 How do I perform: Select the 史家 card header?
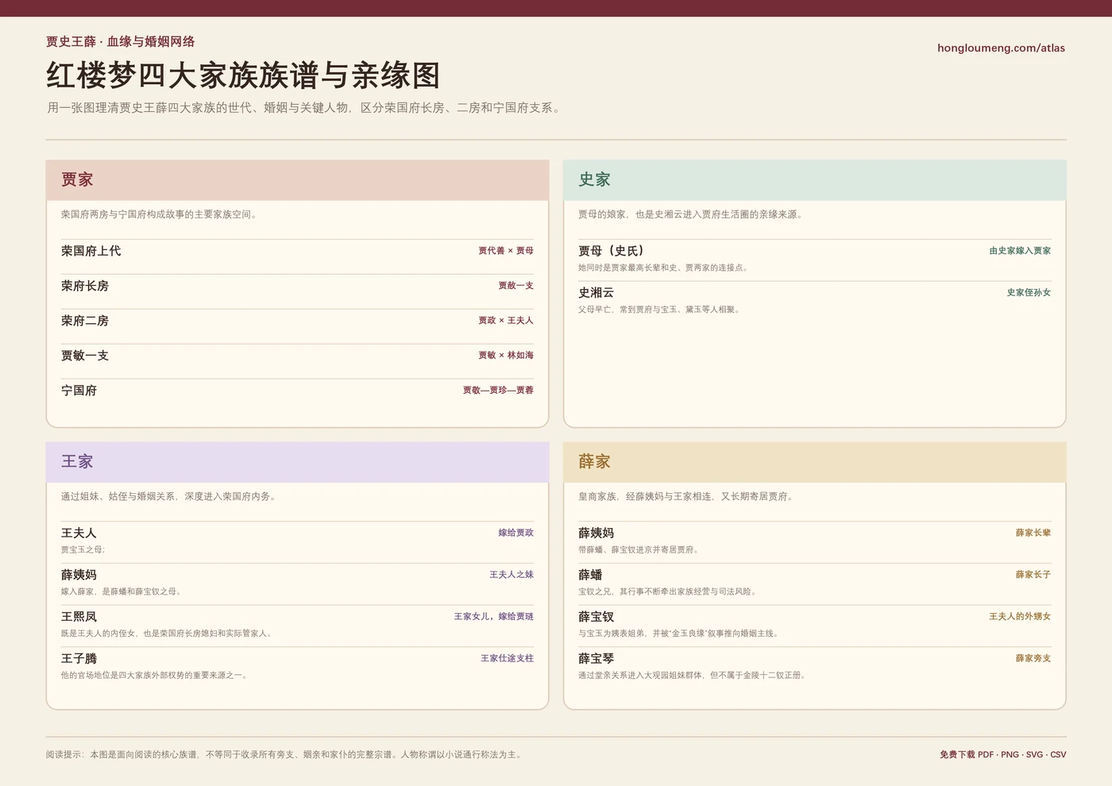tap(814, 180)
